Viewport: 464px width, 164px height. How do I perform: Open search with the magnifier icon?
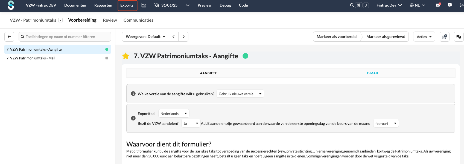point(352,5)
